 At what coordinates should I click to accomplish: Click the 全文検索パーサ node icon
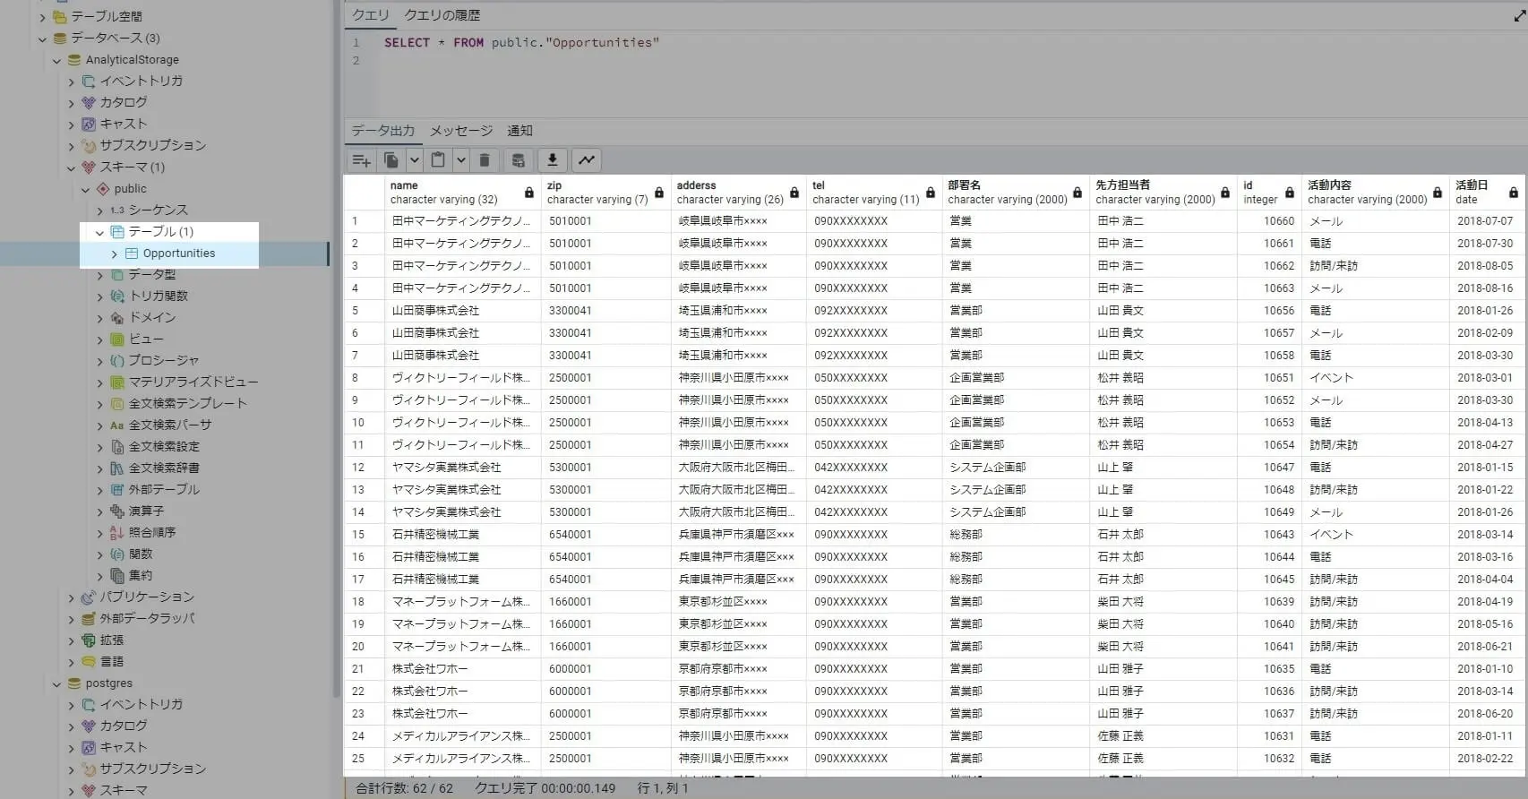117,425
